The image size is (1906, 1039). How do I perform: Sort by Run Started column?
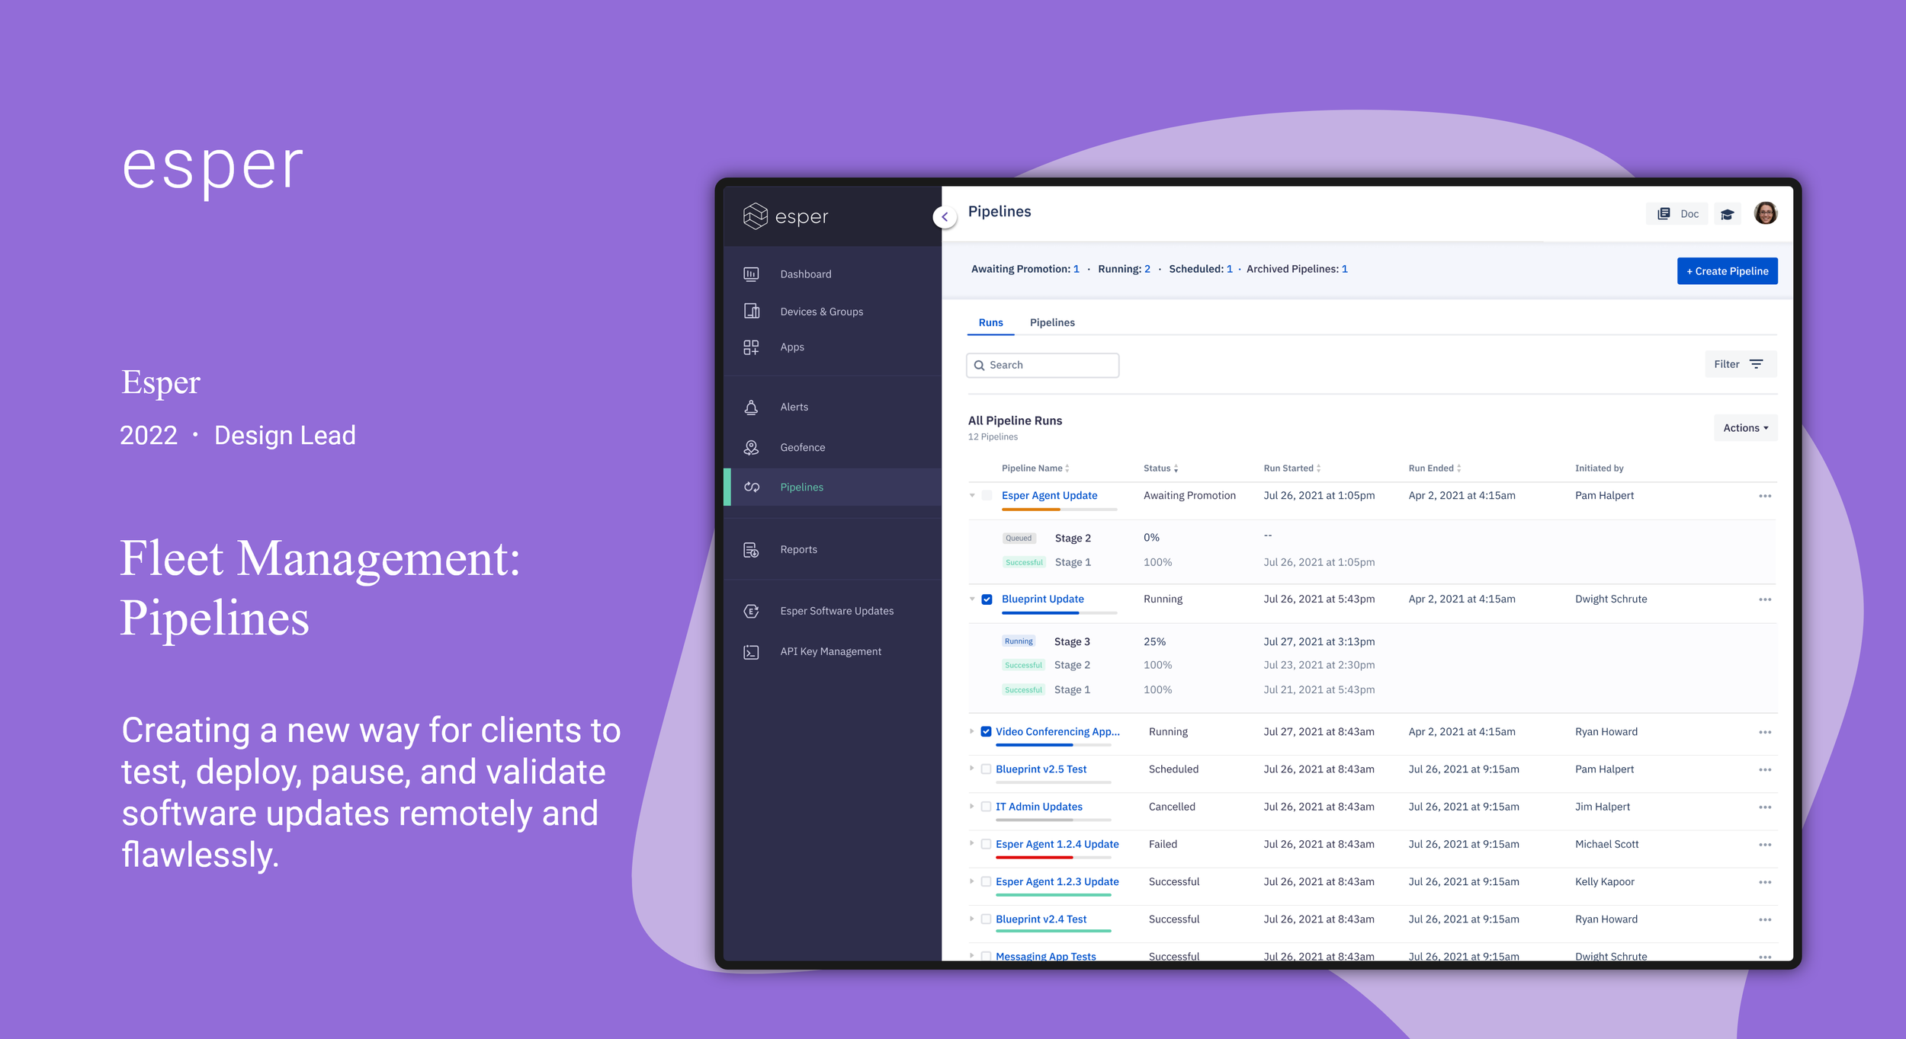coord(1318,468)
